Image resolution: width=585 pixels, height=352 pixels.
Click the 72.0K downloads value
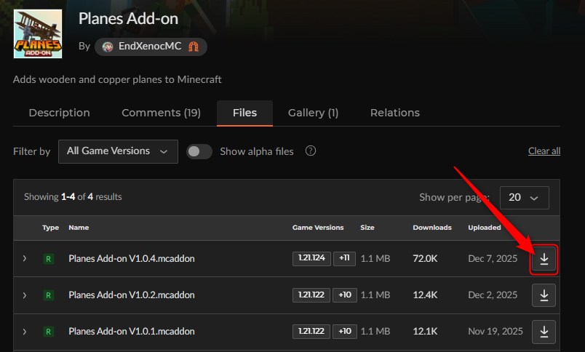[425, 259]
